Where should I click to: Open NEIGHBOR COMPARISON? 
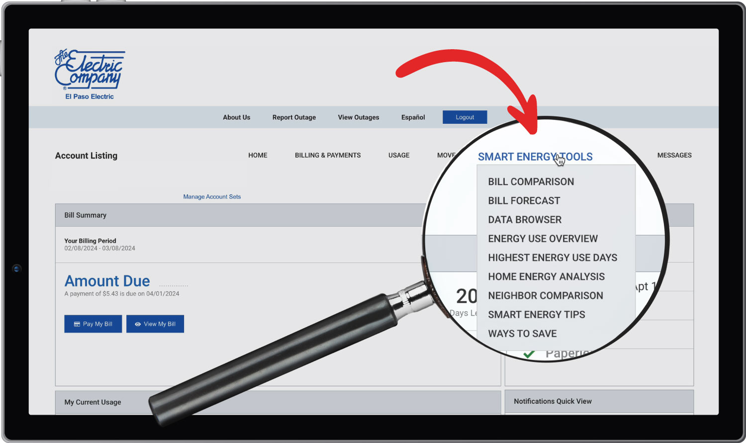pyautogui.click(x=546, y=295)
